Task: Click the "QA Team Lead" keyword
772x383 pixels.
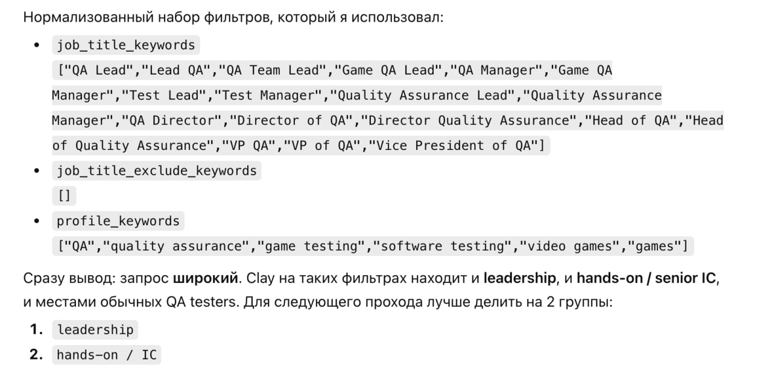Action: (273, 70)
